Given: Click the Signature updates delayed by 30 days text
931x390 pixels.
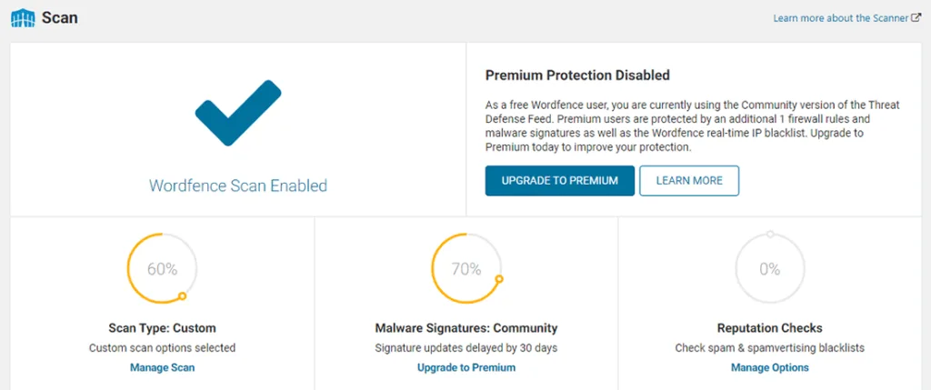Looking at the screenshot, I should tap(465, 347).
